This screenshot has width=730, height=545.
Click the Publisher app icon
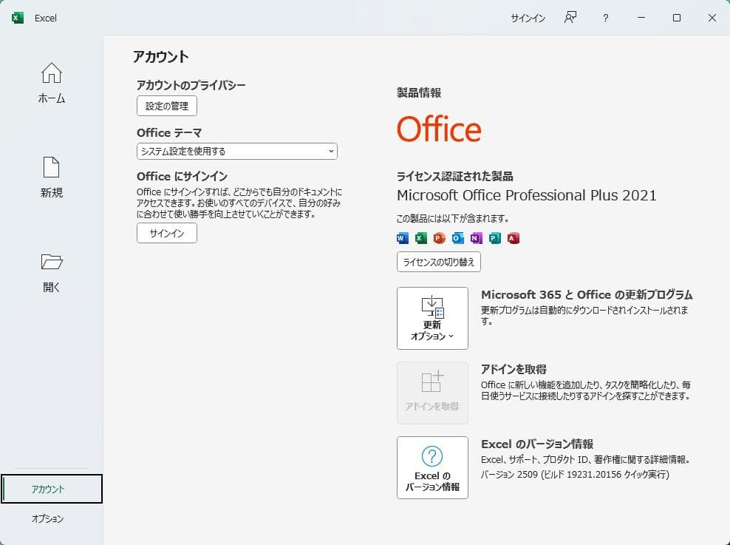click(x=494, y=238)
